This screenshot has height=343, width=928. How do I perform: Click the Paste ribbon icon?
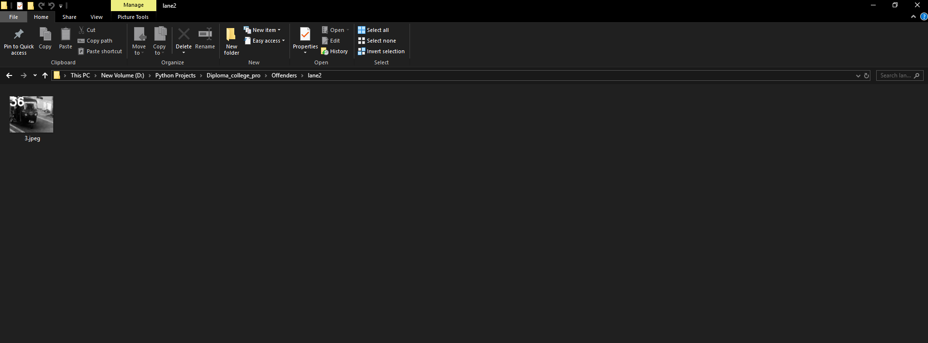pos(65,34)
